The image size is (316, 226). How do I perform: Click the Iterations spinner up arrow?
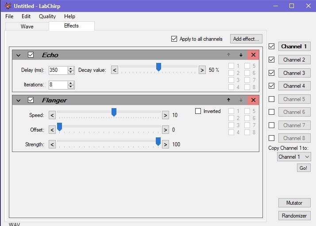click(x=71, y=83)
